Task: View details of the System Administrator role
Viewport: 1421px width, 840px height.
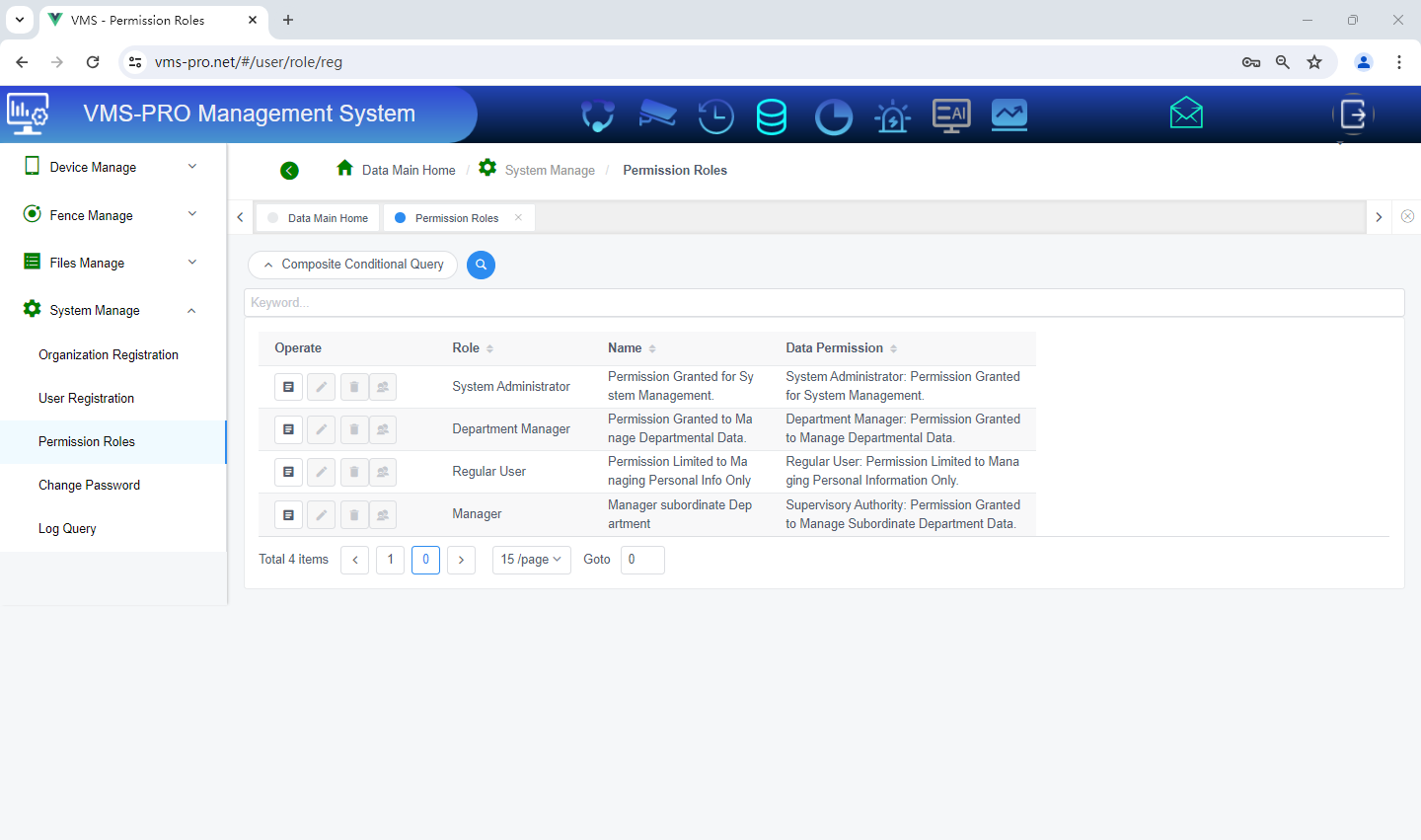Action: 288,386
